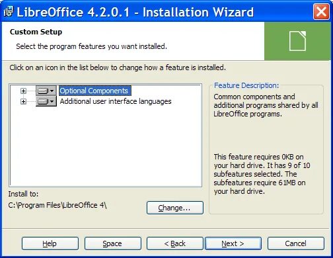Expand the Optional Components tree node
The image size is (333, 258).
coord(23,91)
